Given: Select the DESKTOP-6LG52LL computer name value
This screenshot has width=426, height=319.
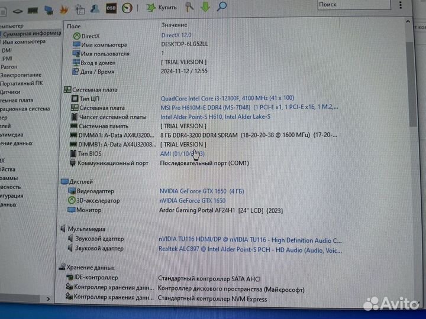Looking at the screenshot, I should point(185,44).
